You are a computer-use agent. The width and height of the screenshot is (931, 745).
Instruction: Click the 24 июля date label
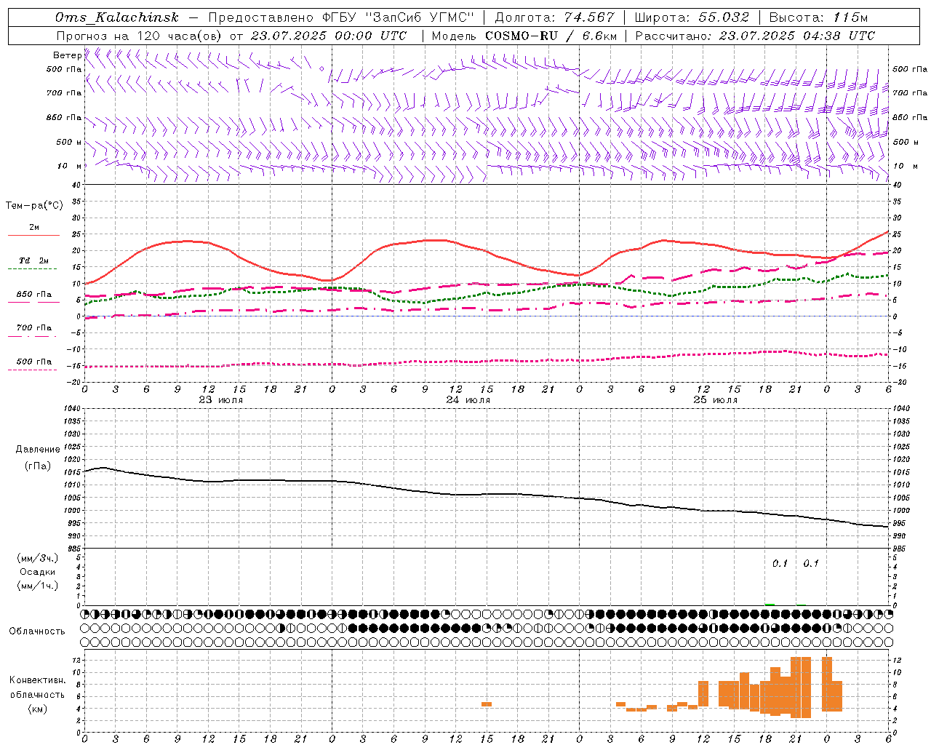pos(468,400)
